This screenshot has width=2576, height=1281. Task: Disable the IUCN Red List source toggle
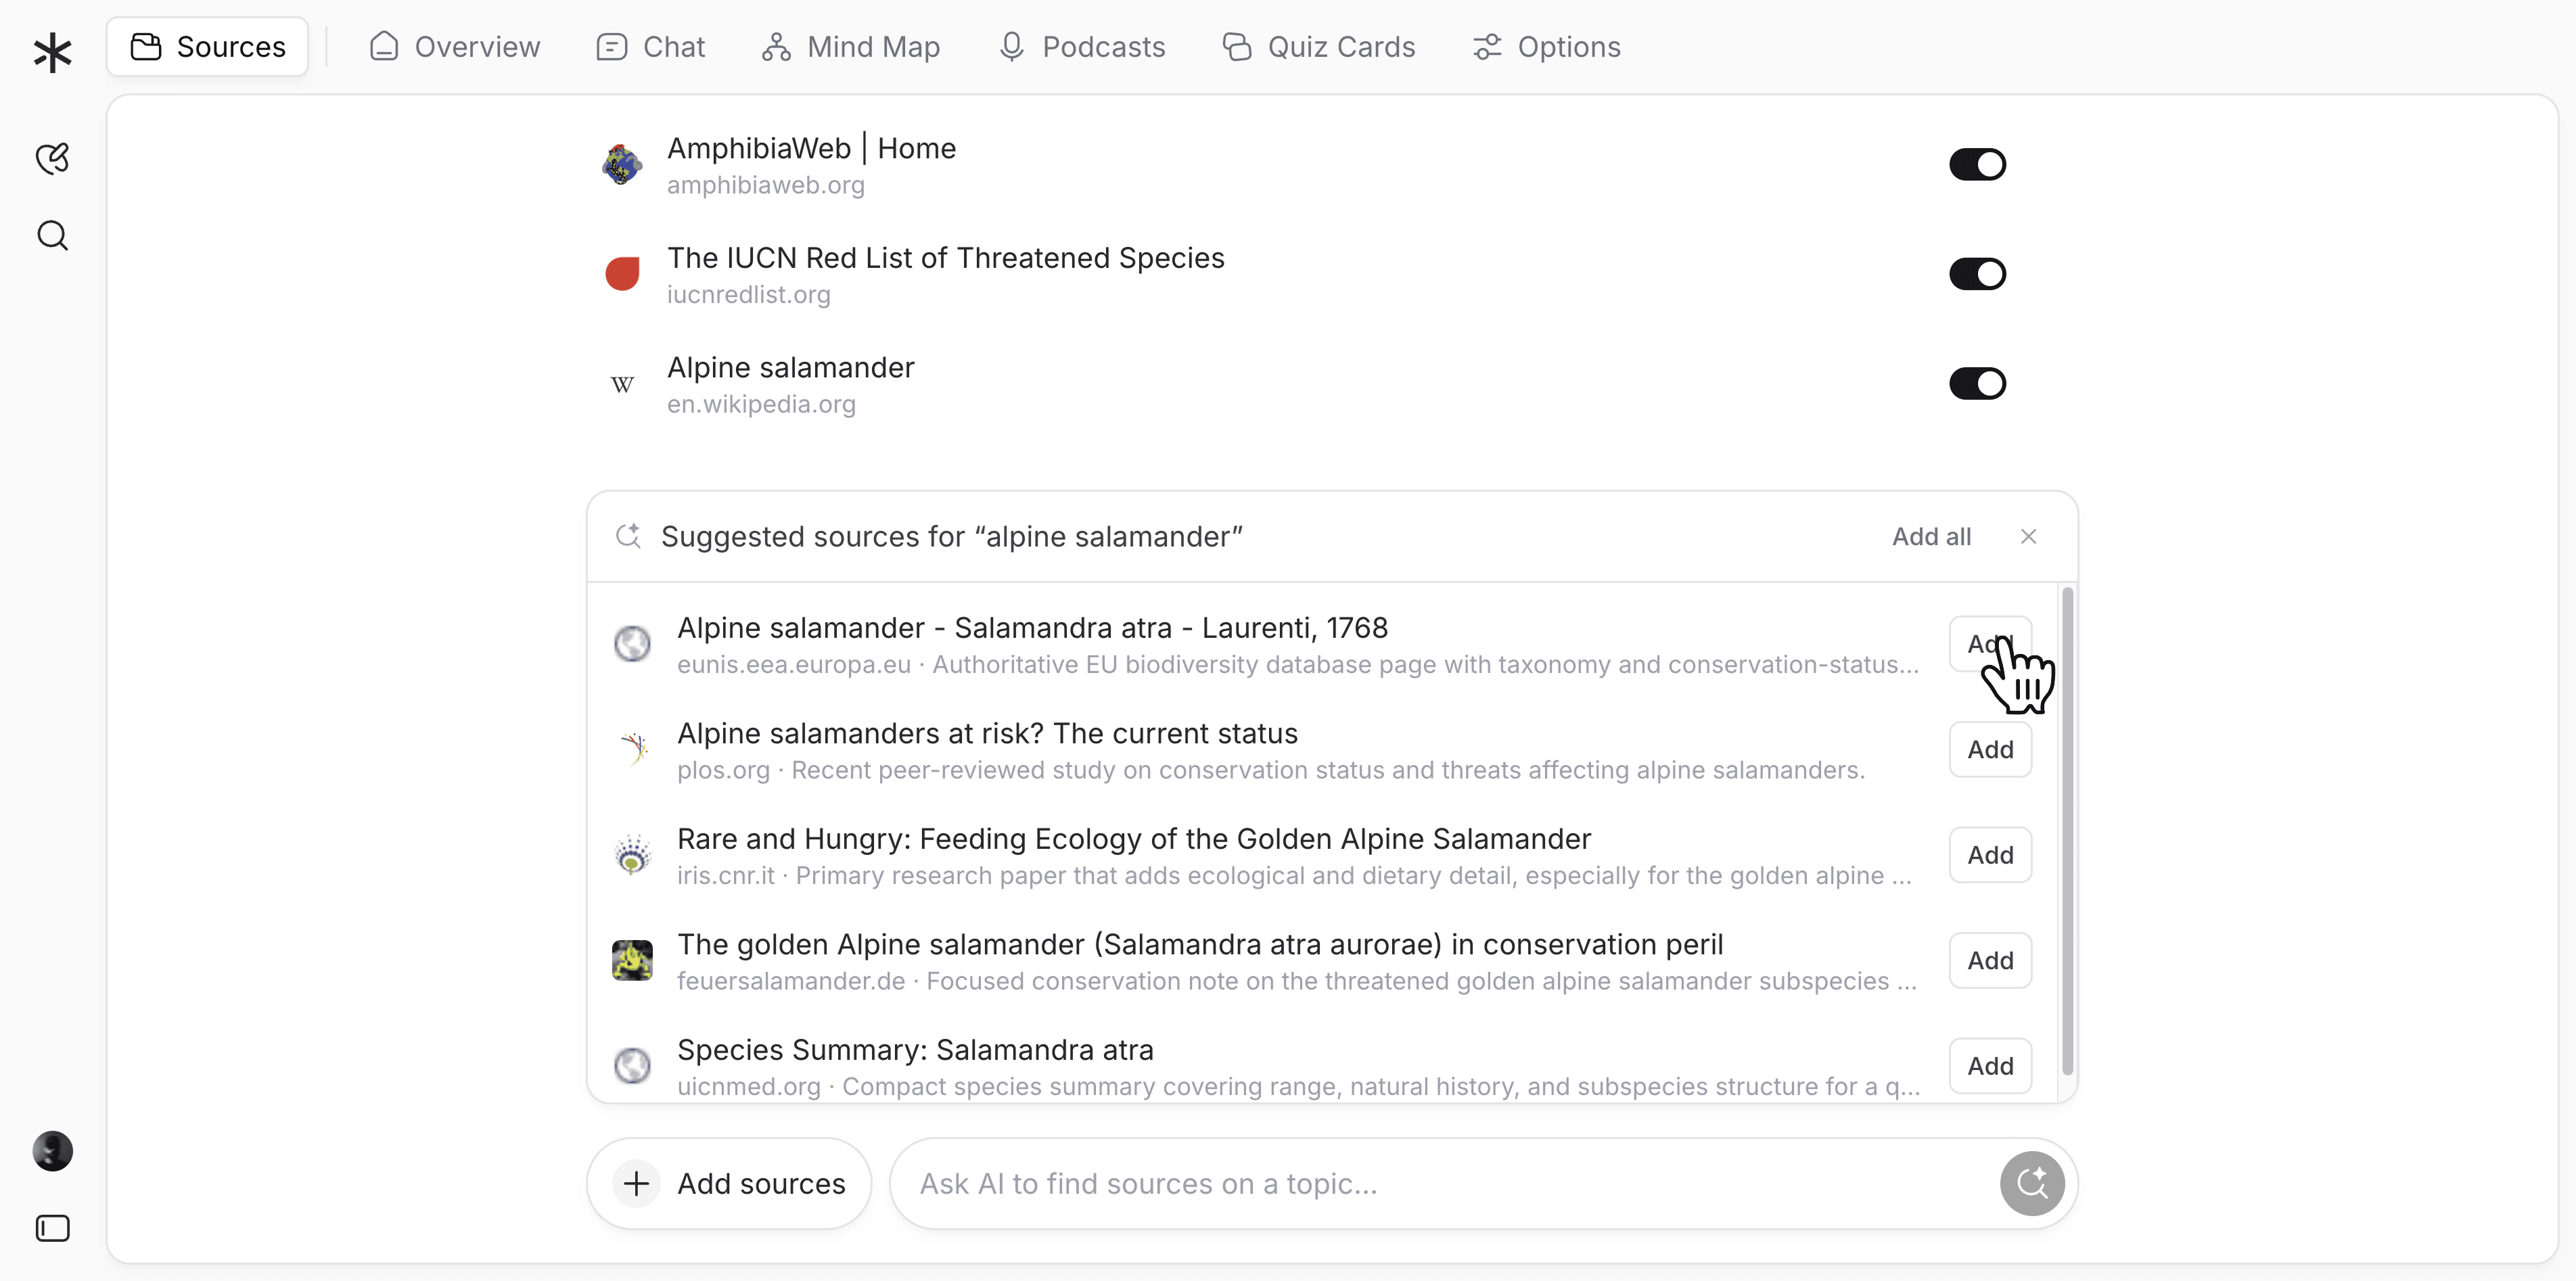click(x=1977, y=274)
